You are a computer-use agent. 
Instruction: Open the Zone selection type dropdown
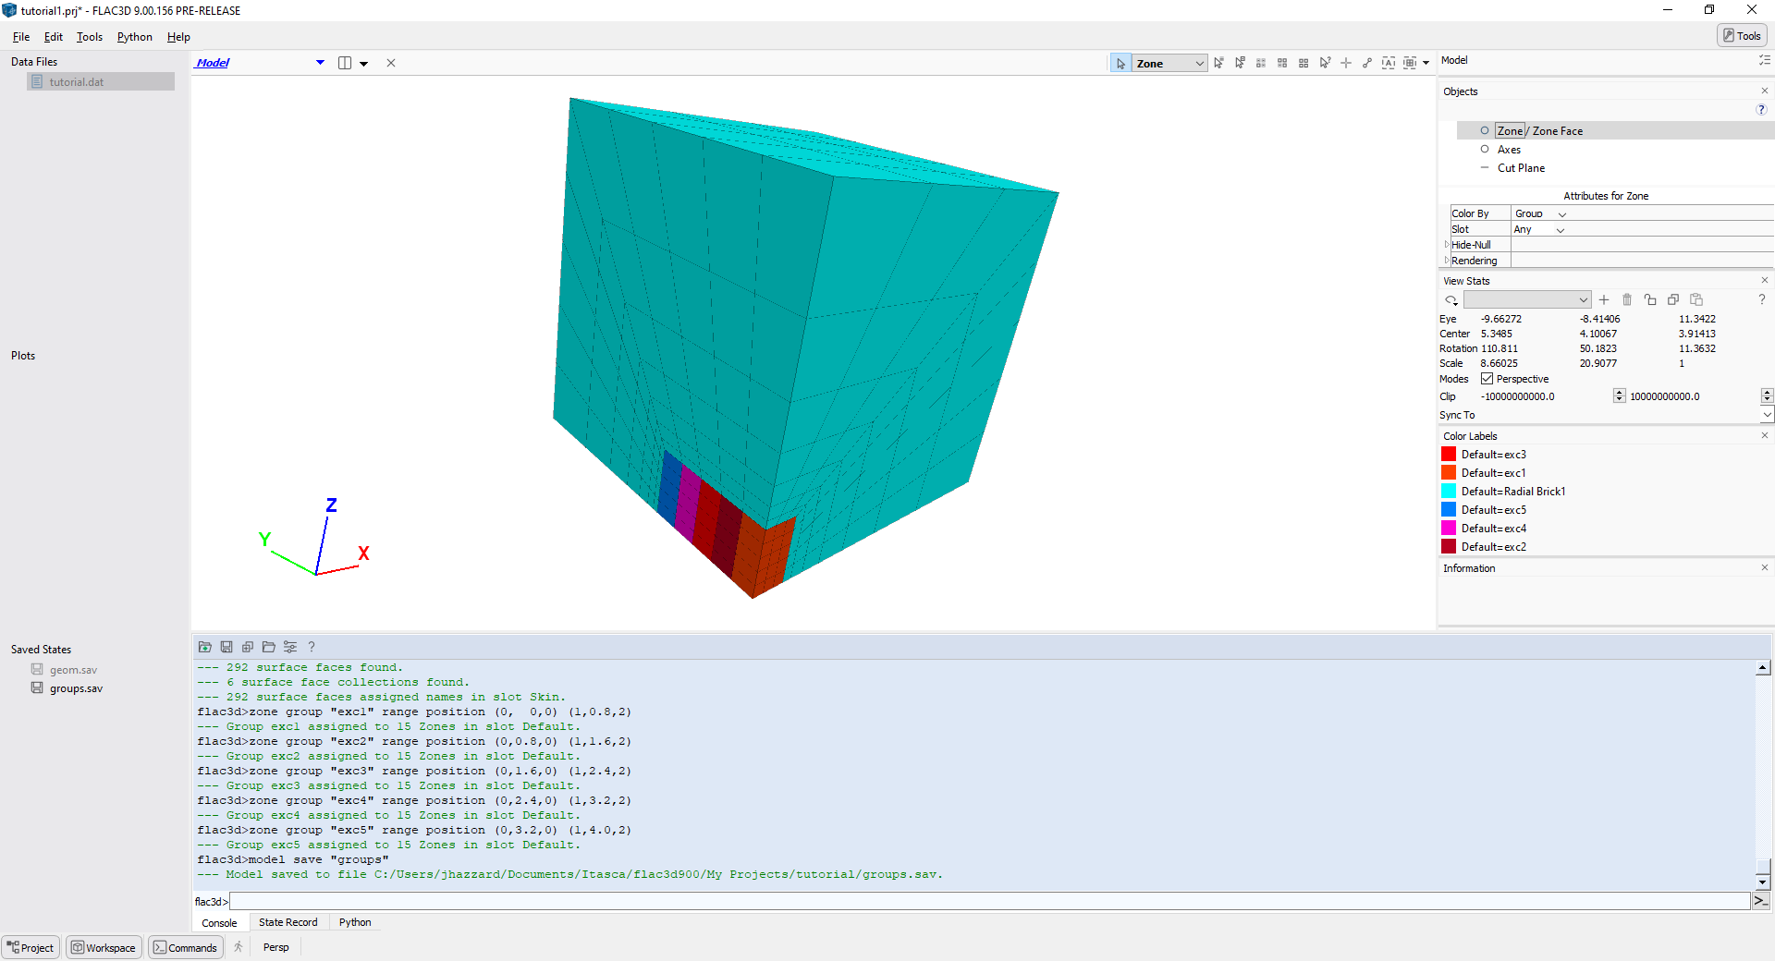click(x=1169, y=63)
